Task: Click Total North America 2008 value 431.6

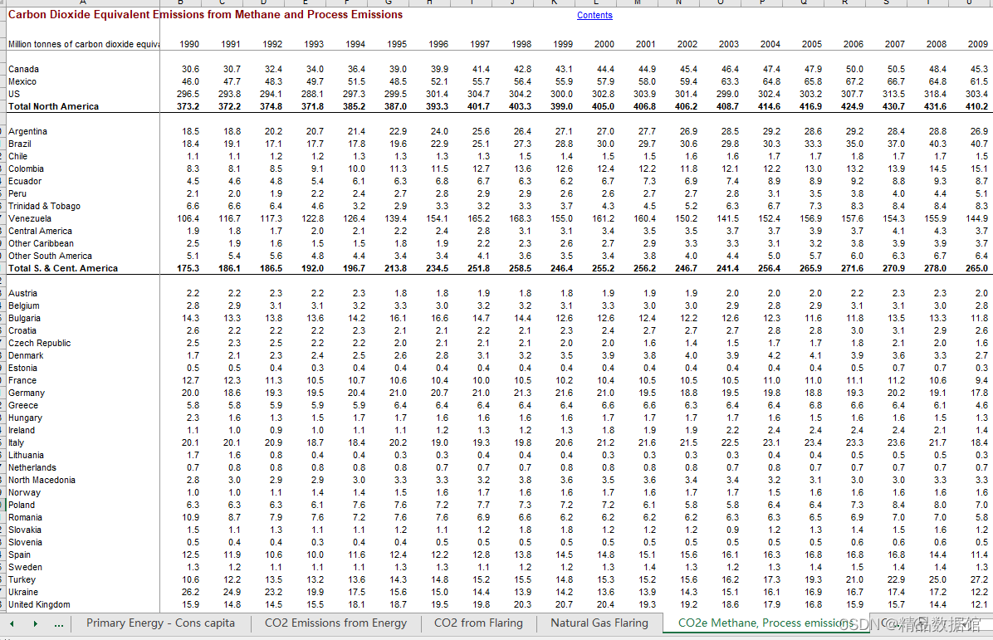Action: [x=936, y=106]
